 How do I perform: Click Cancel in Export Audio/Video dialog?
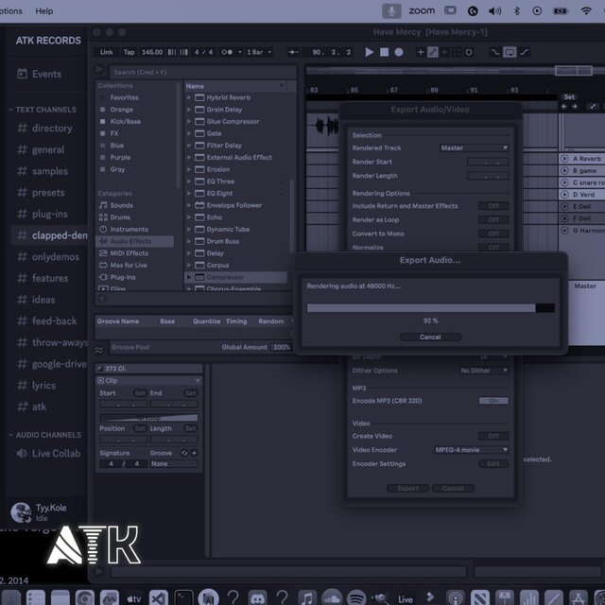[453, 489]
